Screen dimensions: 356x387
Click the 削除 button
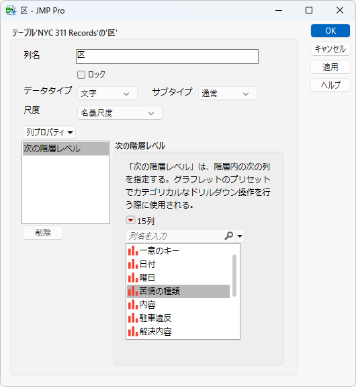(43, 232)
